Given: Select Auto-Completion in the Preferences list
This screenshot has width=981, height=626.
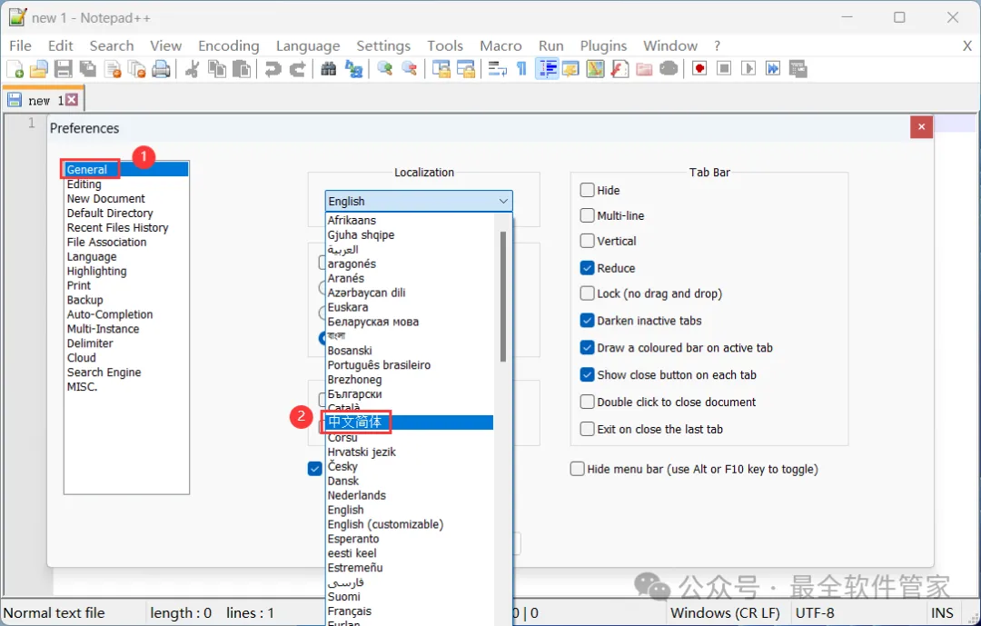Looking at the screenshot, I should [110, 314].
